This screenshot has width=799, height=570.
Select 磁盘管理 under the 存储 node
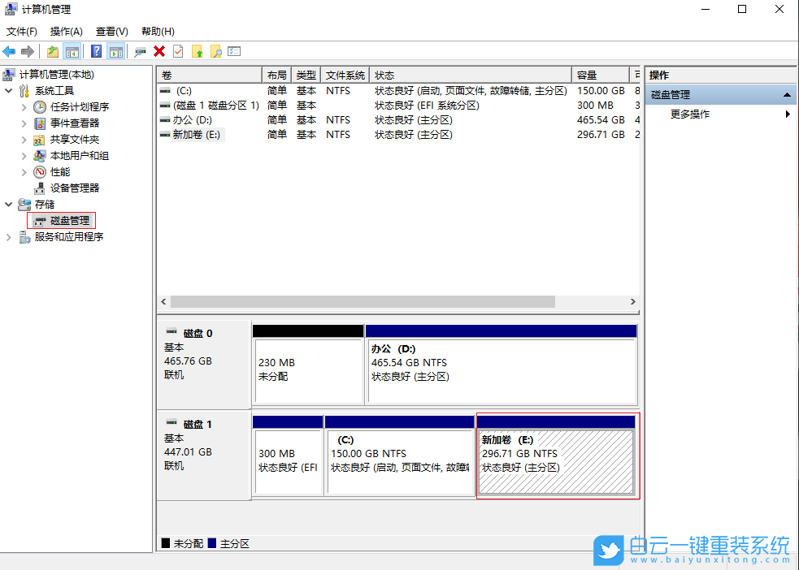pyautogui.click(x=62, y=220)
